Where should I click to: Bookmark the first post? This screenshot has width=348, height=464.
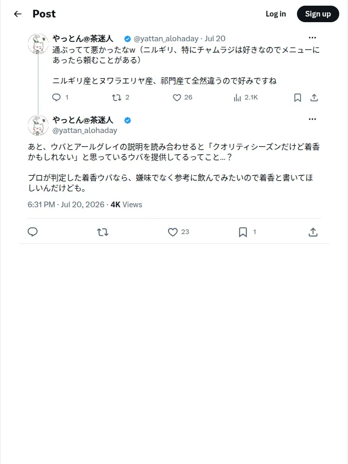[x=297, y=97]
